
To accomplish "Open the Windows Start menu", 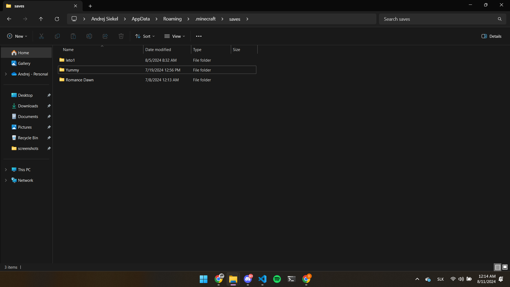I will tap(204, 279).
